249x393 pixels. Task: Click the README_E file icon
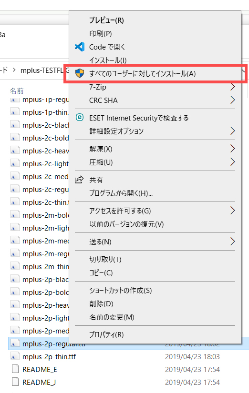(15, 370)
